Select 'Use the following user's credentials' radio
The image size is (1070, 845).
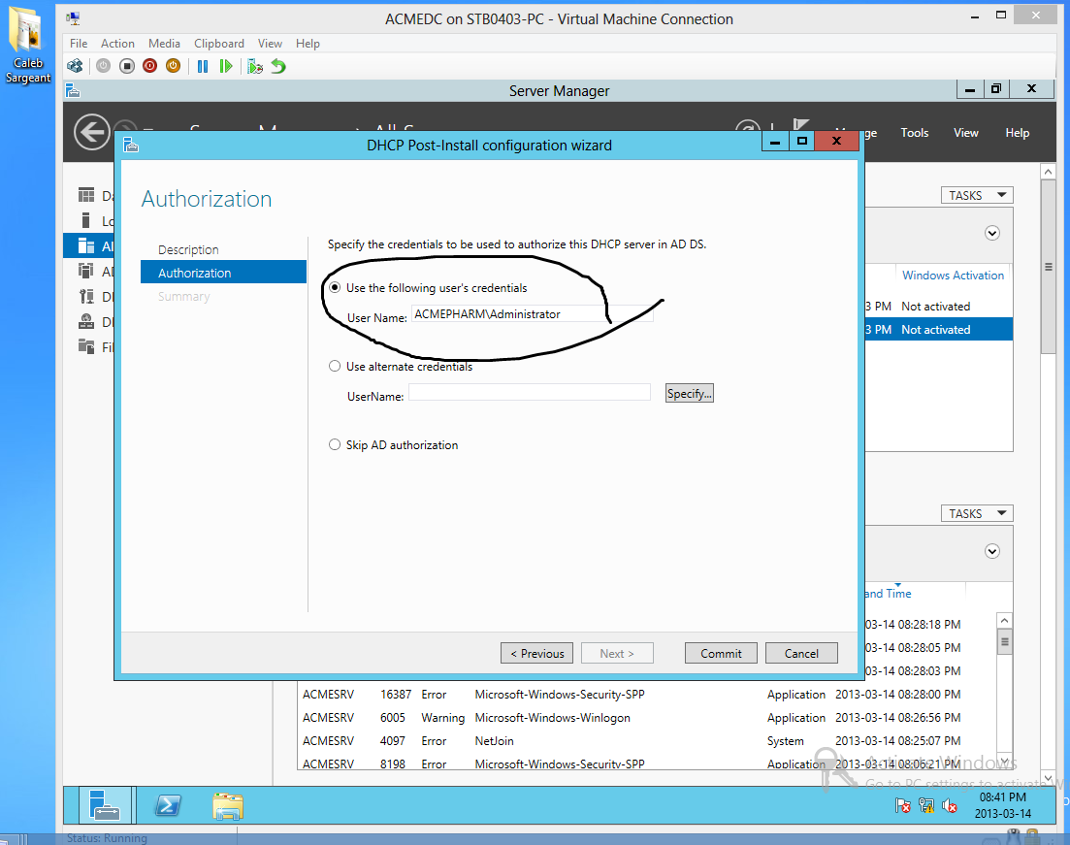335,287
